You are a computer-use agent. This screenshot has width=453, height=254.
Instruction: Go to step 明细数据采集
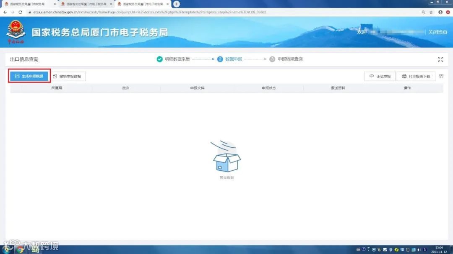tap(173, 59)
